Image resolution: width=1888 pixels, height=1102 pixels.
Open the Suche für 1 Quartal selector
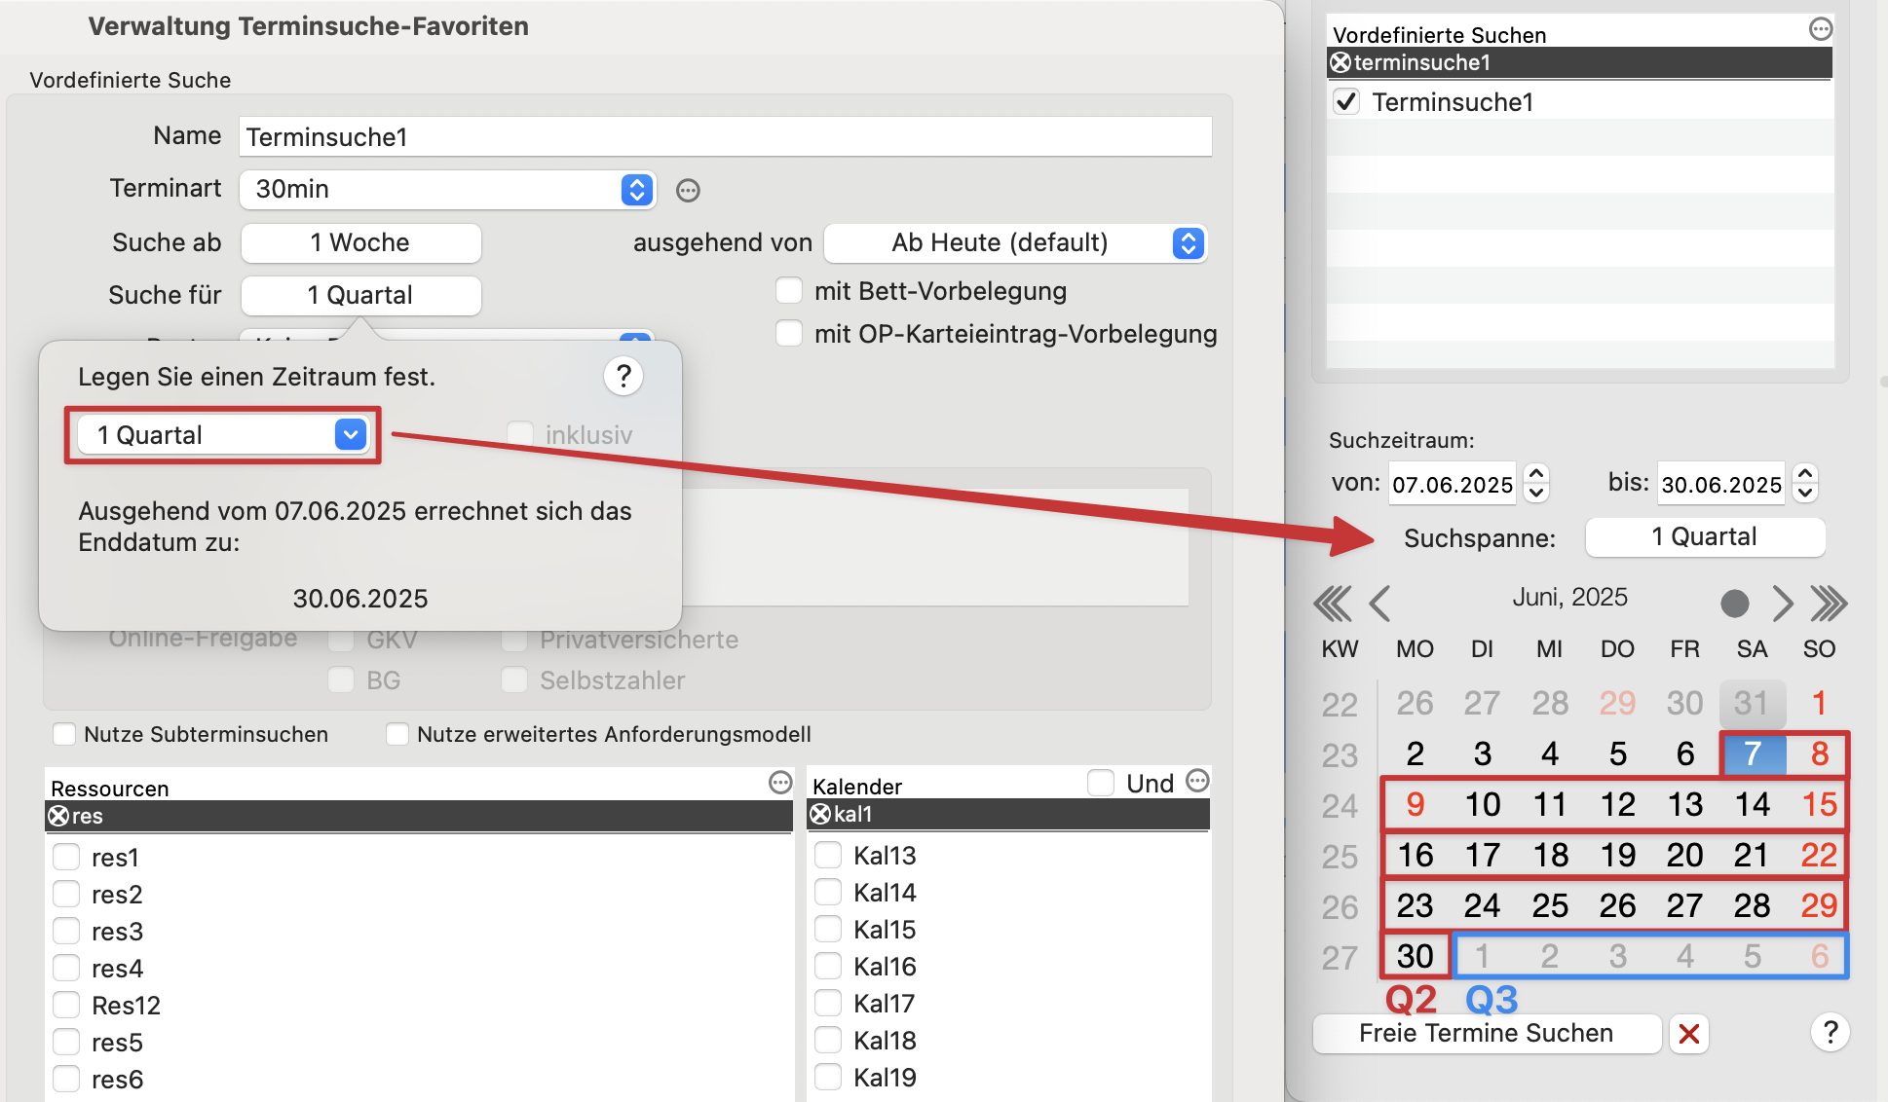coord(360,295)
